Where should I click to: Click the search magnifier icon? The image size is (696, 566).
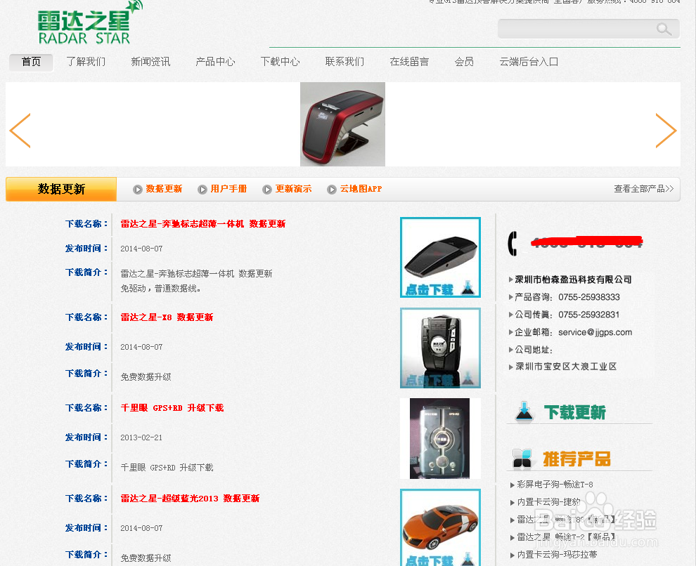pos(664,29)
